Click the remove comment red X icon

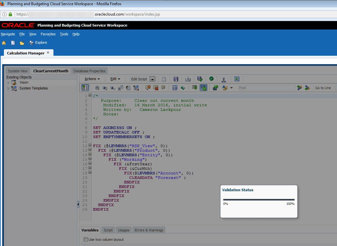(156, 88)
